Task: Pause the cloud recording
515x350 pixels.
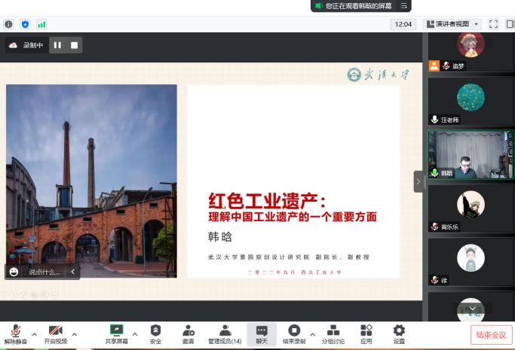Action: [57, 45]
